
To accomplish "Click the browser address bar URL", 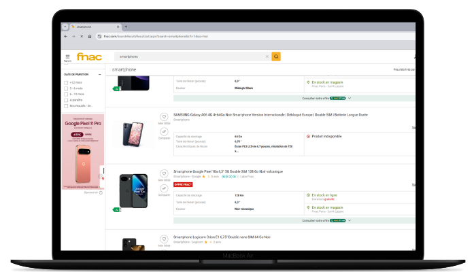I will point(156,37).
